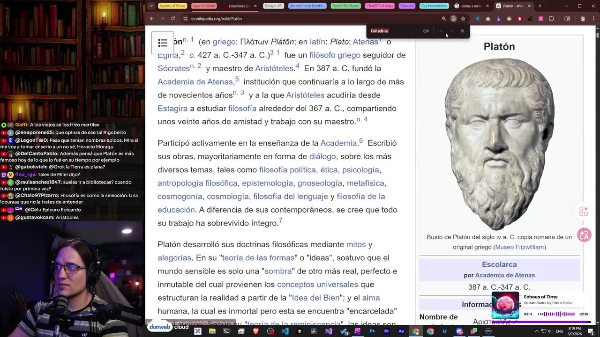Click footnote reference 7 after 'íntegro'

[280, 220]
